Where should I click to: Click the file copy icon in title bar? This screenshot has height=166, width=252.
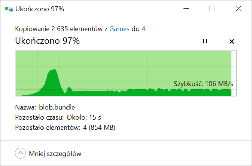point(9,9)
